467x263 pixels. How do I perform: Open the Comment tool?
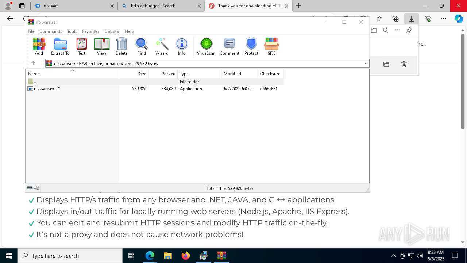point(229,46)
